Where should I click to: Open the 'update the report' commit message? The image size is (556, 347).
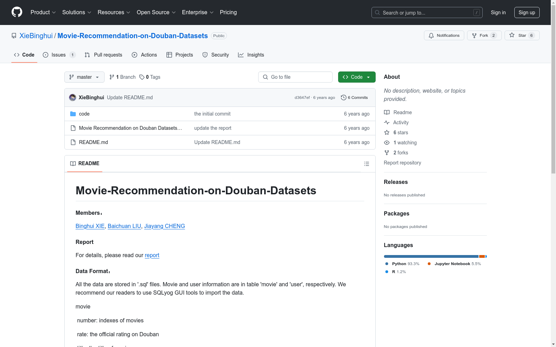point(213,128)
